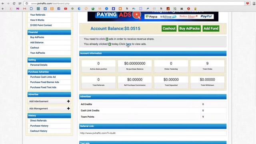The width and height of the screenshot is (256, 144).
Task: Click the Advertiser section header
Action: pyautogui.click(x=153, y=97)
